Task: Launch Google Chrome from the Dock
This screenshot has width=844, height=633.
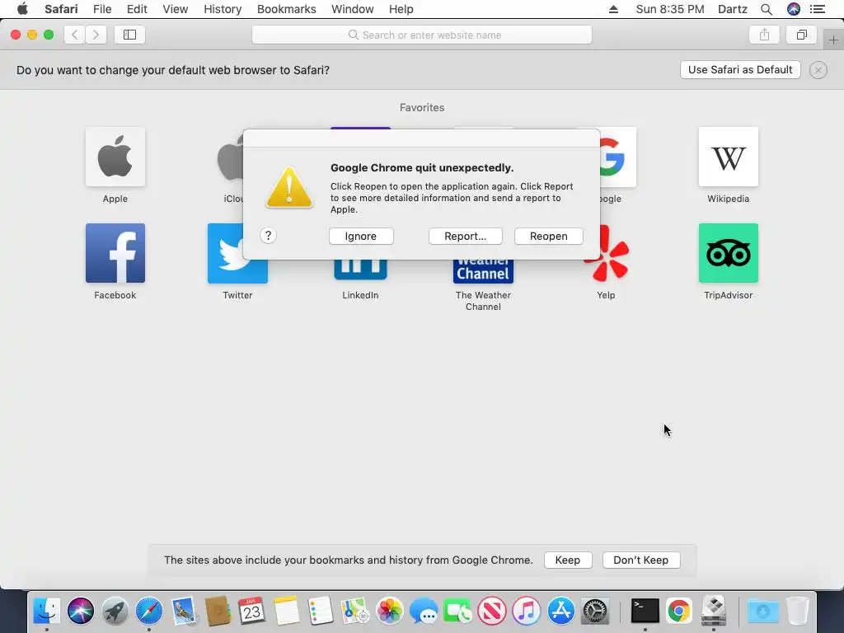Action: click(679, 611)
